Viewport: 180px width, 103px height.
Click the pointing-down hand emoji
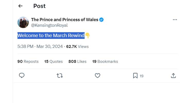pyautogui.click(x=87, y=36)
